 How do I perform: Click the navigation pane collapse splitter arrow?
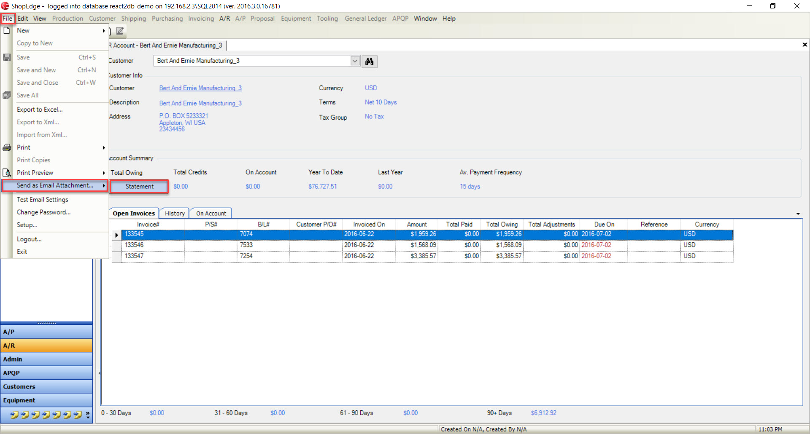pos(100,373)
